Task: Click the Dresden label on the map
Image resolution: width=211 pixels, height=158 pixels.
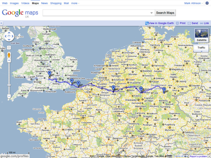Action: [x=196, y=86]
